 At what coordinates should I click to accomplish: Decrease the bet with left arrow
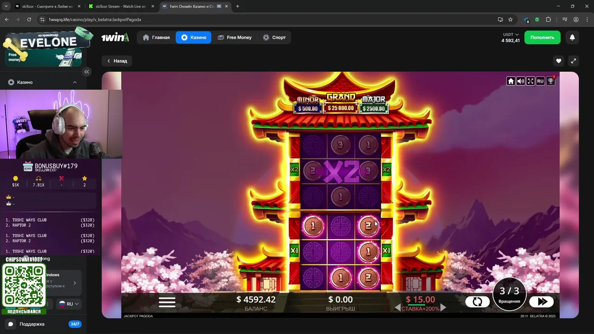397,308
